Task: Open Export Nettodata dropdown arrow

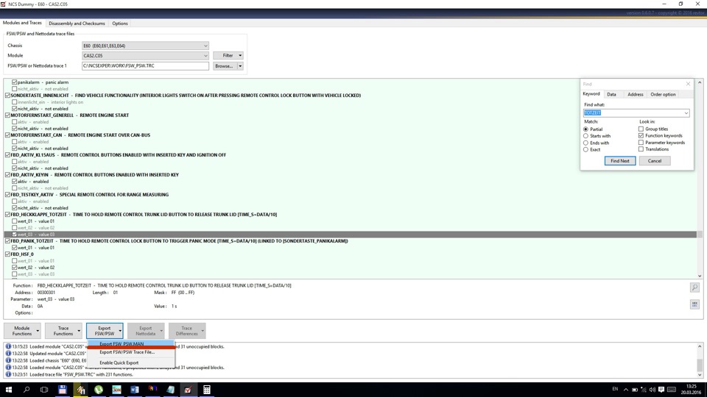Action: [161, 331]
